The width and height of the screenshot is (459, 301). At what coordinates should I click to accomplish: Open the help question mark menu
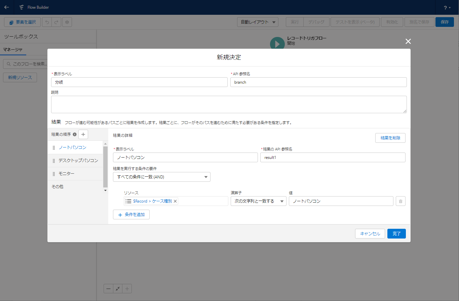447,7
